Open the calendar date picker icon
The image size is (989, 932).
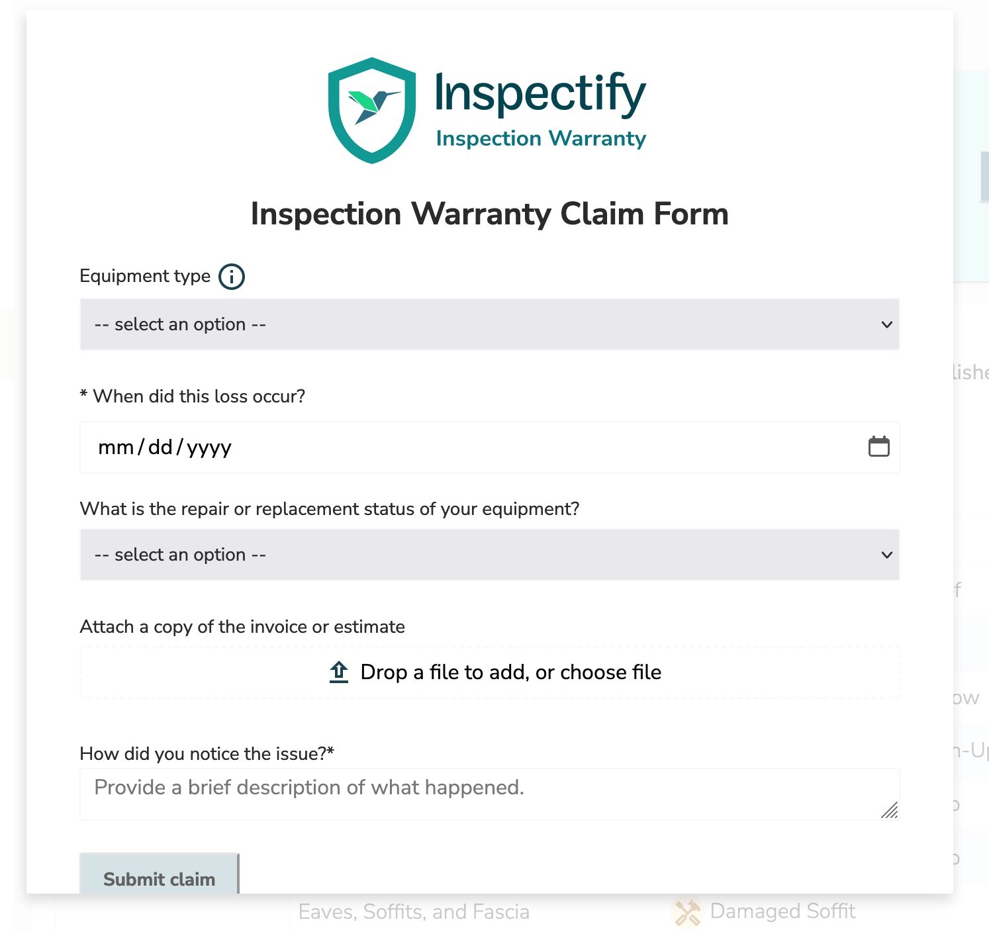coord(878,447)
